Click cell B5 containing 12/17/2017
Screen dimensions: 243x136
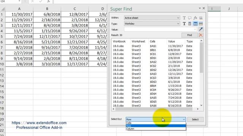[47, 36]
